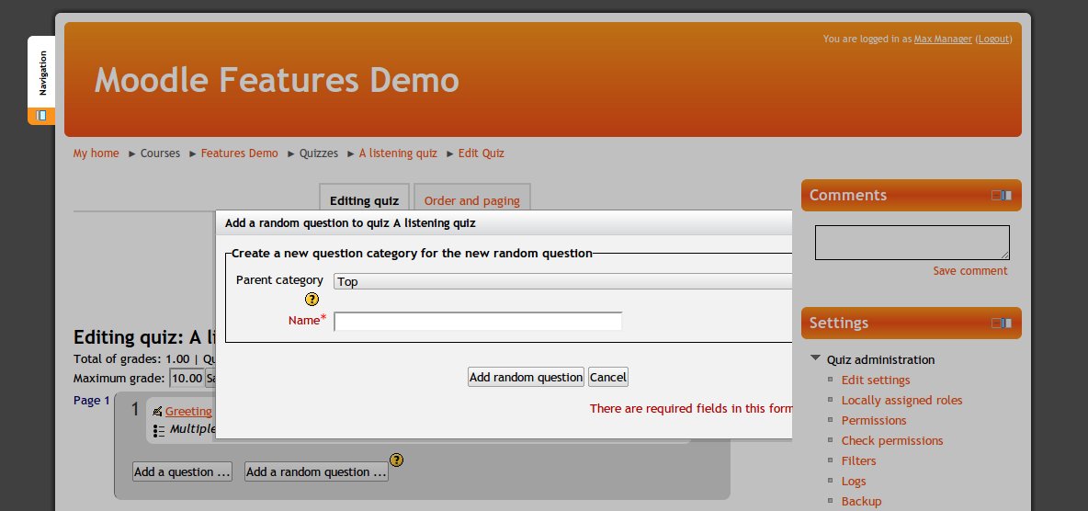Click the Moodle Features Demo heading
The height and width of the screenshot is (511, 1088).
277,80
